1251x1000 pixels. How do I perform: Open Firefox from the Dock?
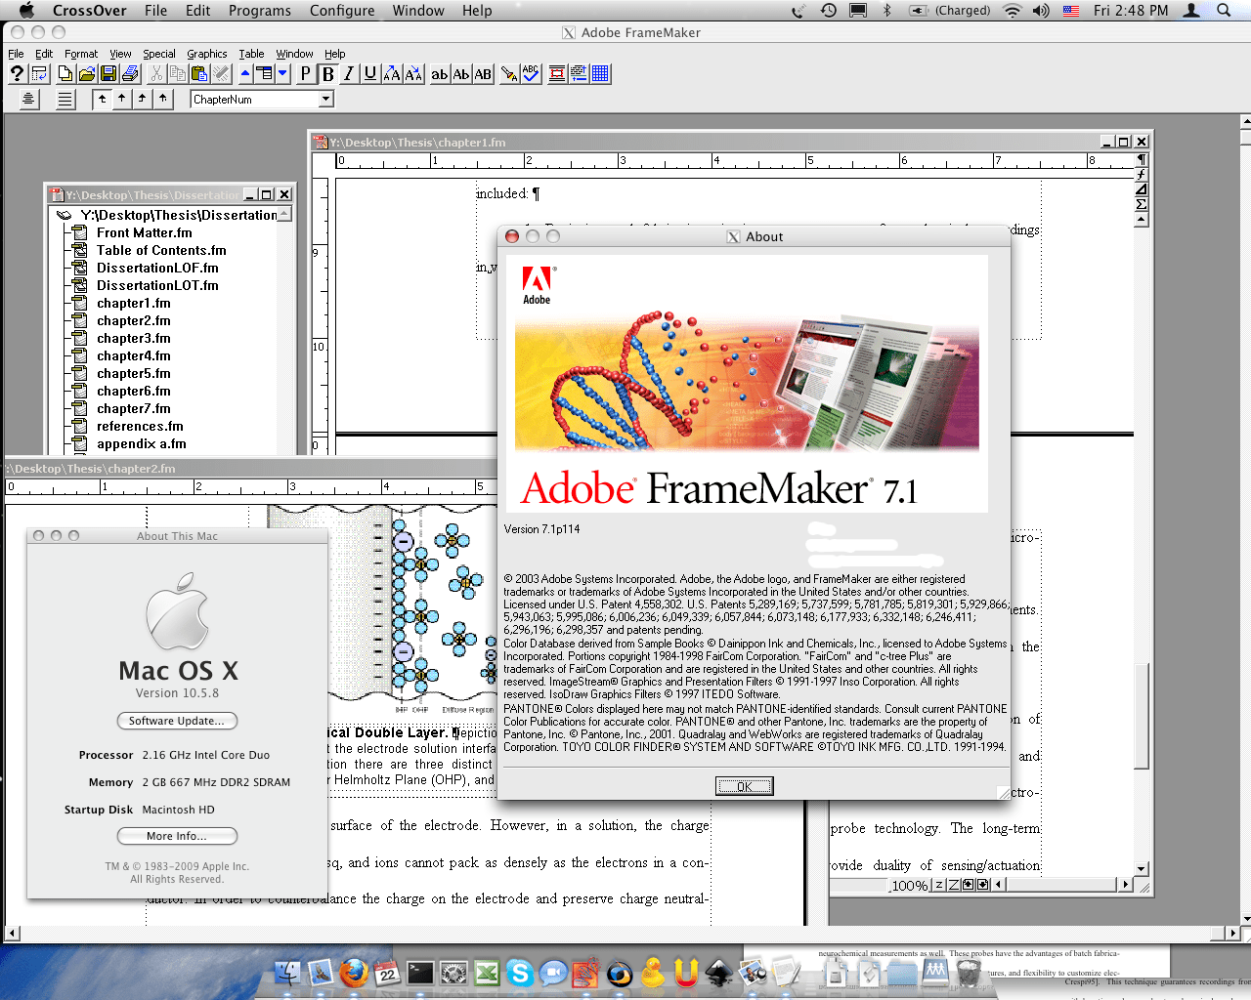(355, 973)
